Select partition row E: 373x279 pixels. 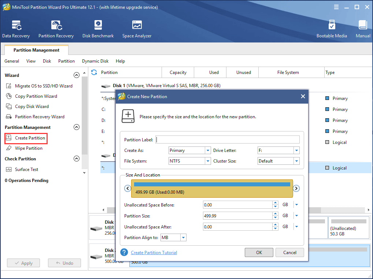pyautogui.click(x=103, y=131)
